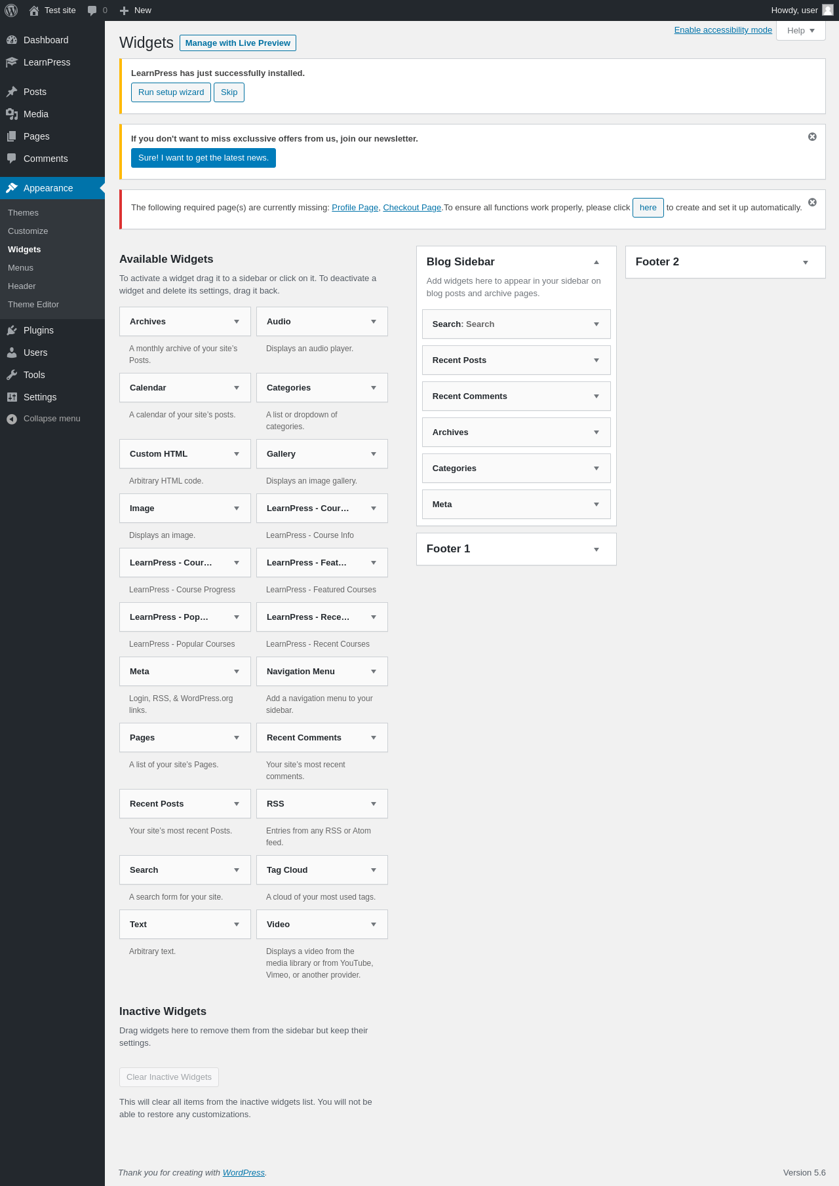Expand Recent Comments in Blog Sidebar
The image size is (839, 1186).
pos(596,396)
